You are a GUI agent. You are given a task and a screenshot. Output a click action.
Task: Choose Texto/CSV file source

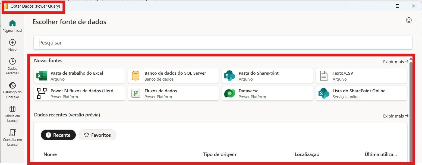point(361,76)
